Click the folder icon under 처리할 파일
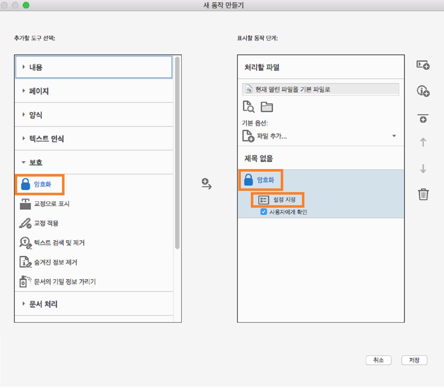Image resolution: width=444 pixels, height=388 pixels. point(267,106)
